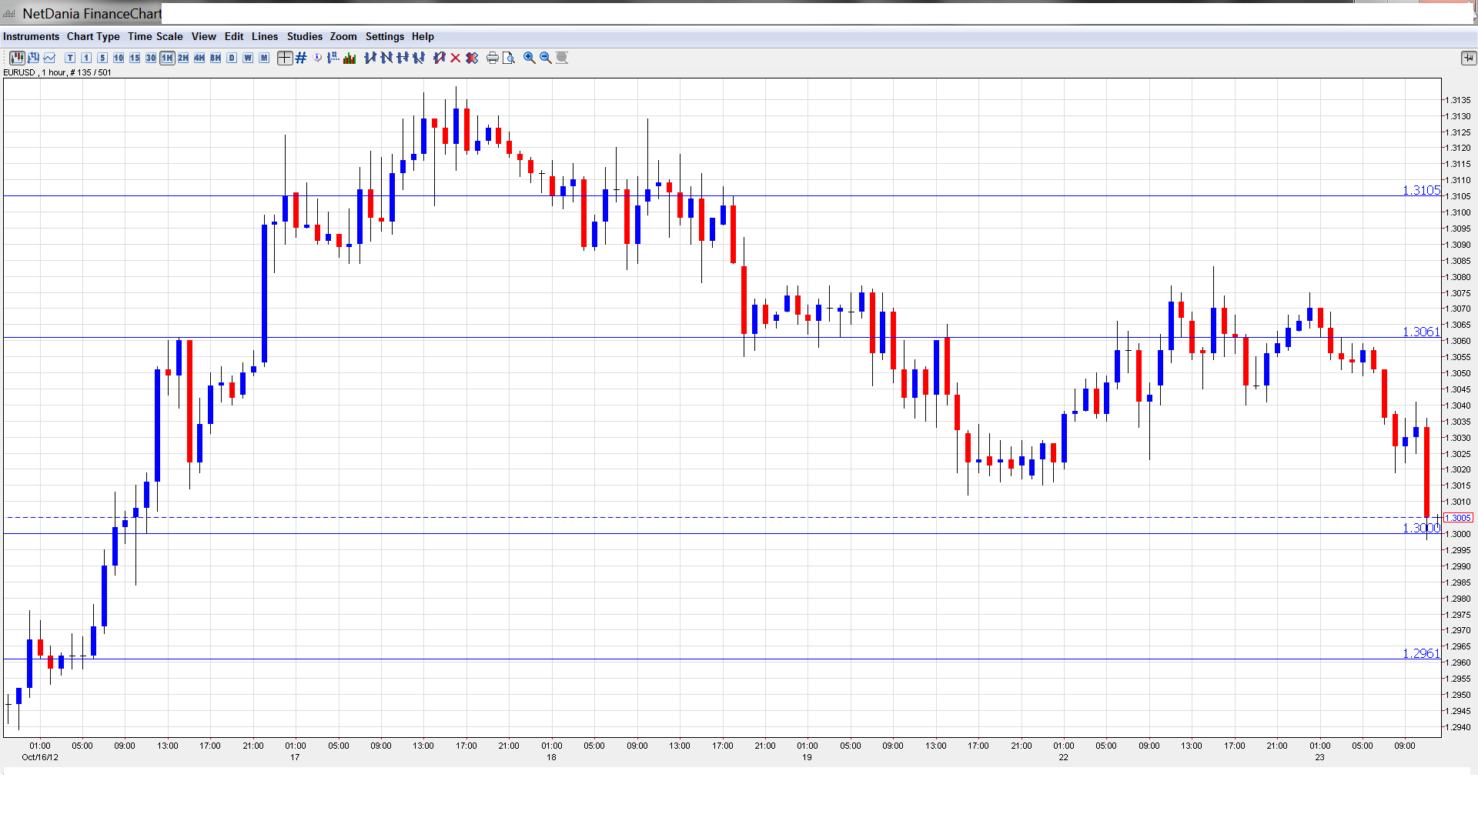Select the 1H time scale button

click(167, 58)
